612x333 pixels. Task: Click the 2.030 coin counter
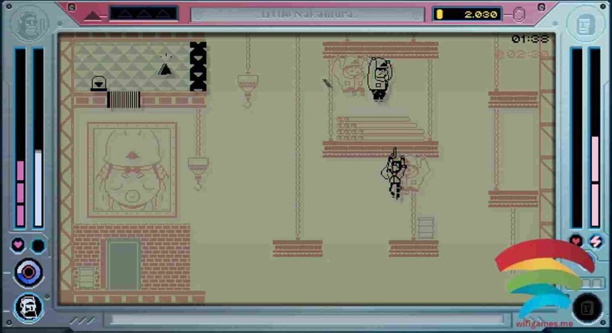coord(467,14)
